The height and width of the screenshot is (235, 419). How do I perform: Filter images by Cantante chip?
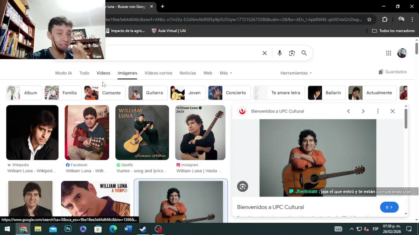(x=105, y=93)
